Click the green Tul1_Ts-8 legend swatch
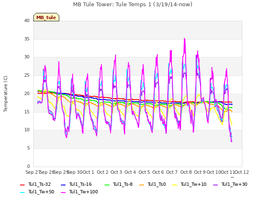 tap(107, 185)
